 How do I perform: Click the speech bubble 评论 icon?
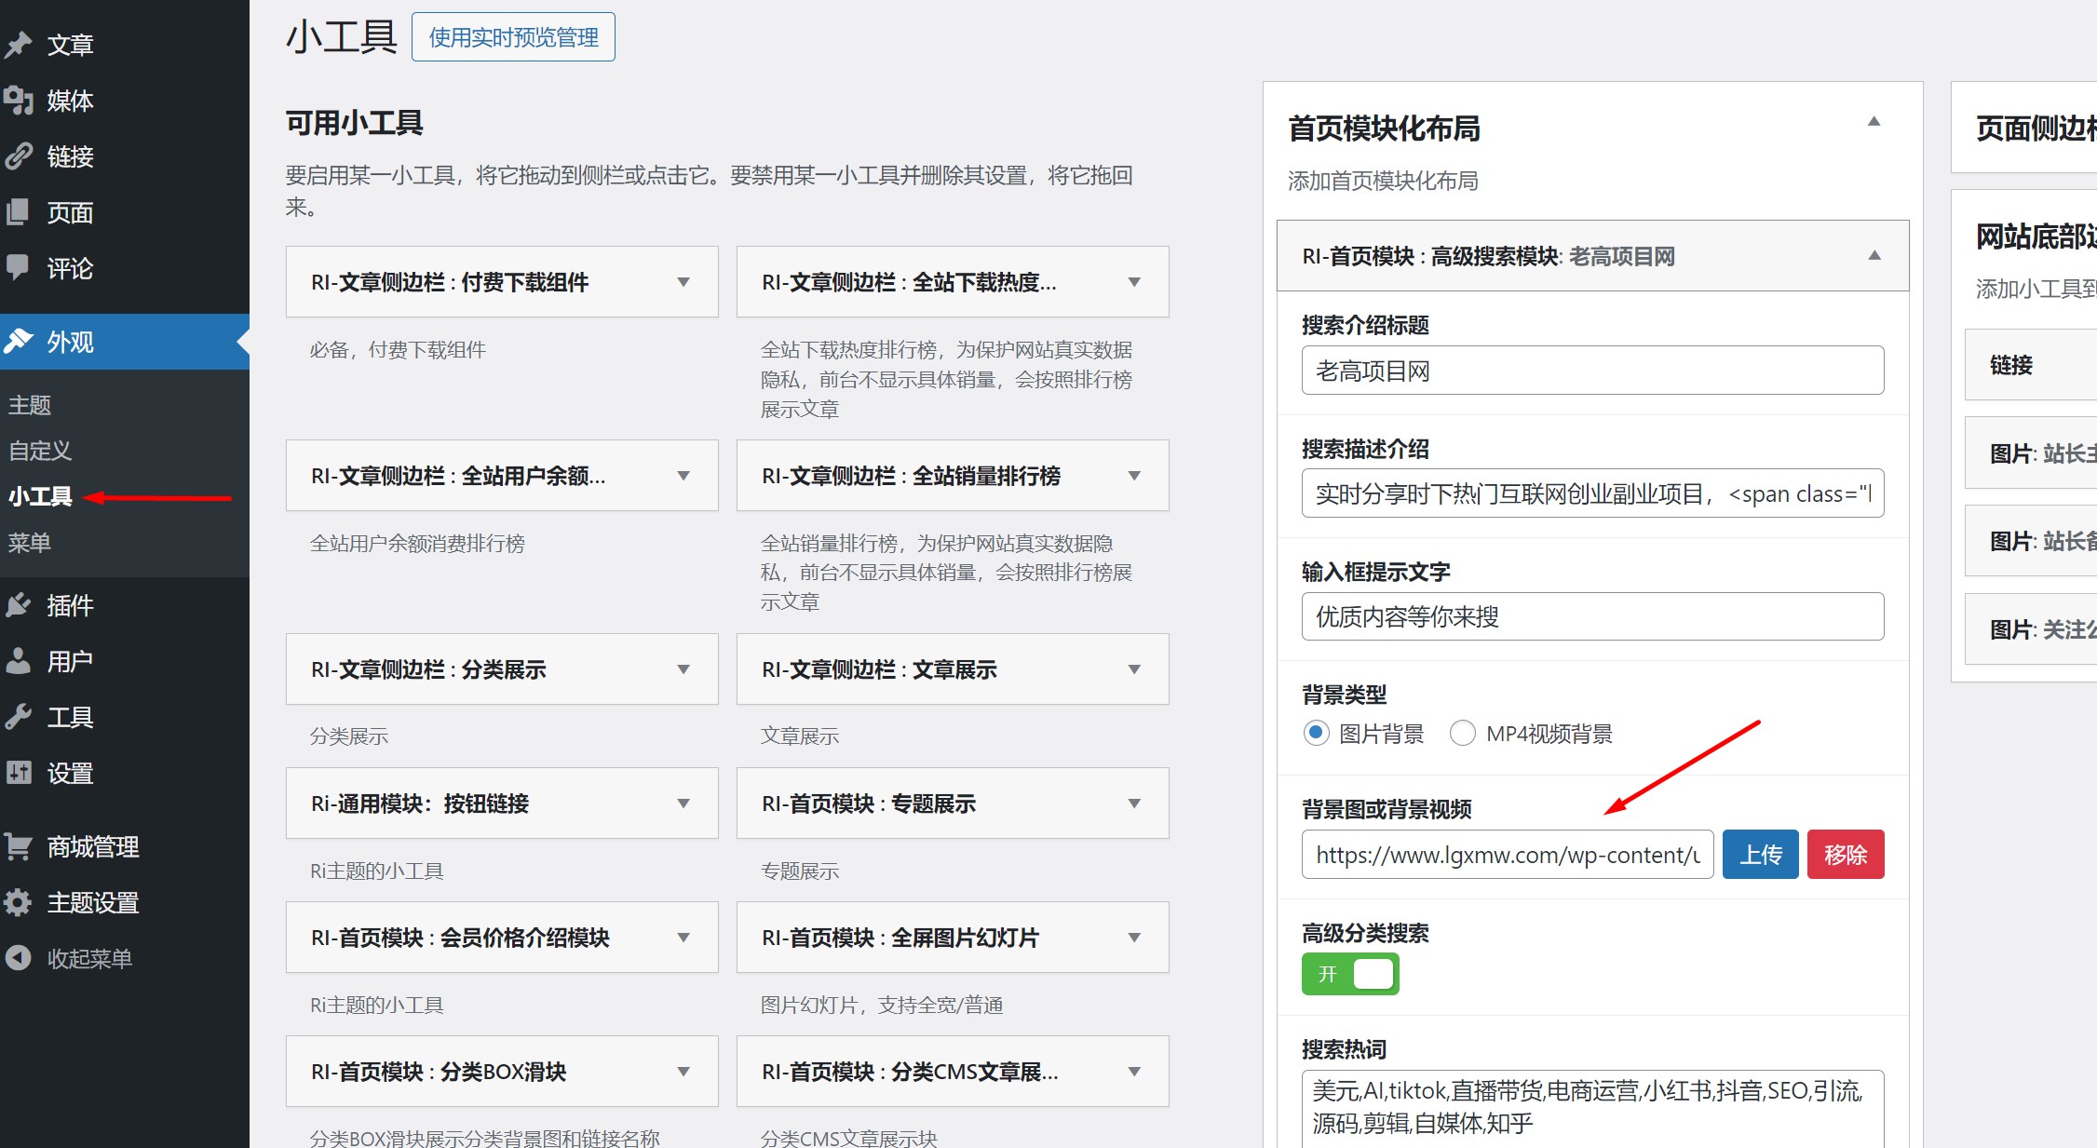(19, 267)
